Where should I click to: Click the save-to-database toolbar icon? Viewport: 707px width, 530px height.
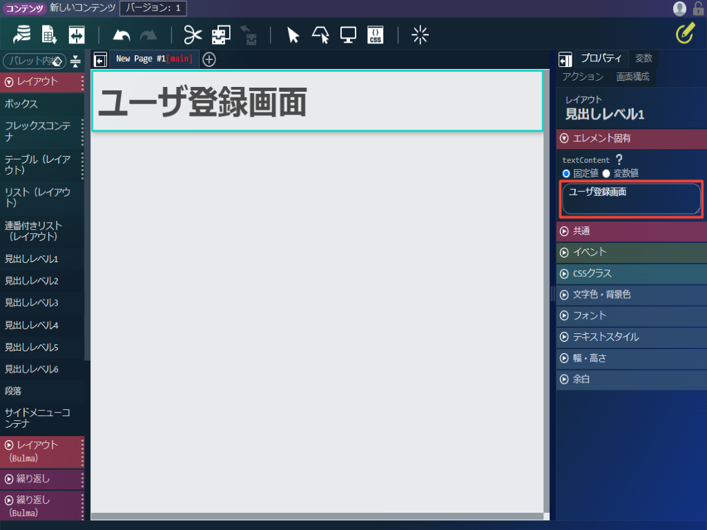point(21,35)
